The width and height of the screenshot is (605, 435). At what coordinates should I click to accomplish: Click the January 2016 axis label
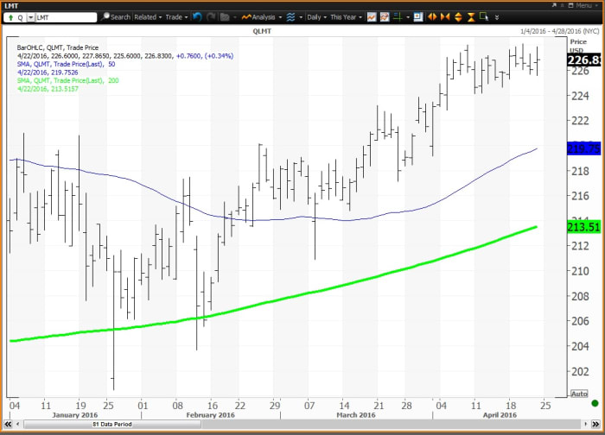pyautogui.click(x=74, y=415)
